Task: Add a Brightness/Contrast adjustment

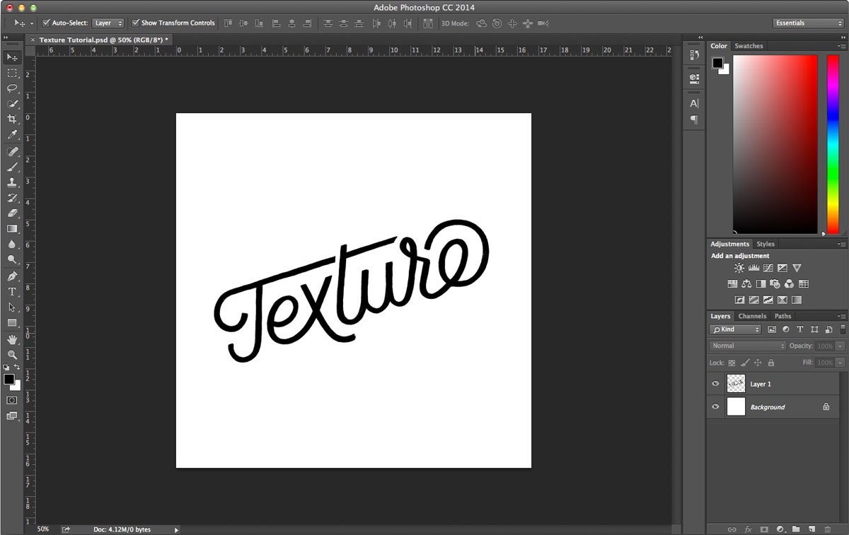Action: pos(739,268)
